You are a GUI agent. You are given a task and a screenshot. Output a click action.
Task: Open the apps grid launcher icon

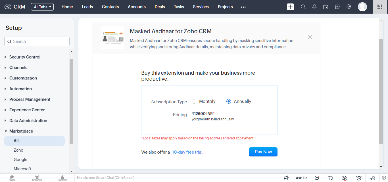(x=380, y=7)
